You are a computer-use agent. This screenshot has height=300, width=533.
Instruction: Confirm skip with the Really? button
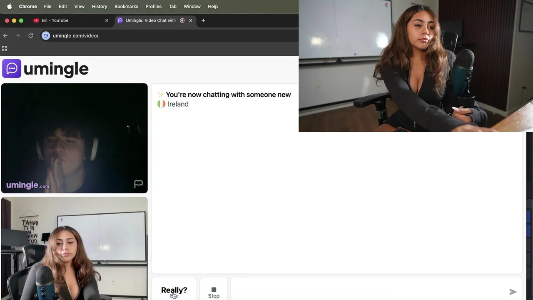pyautogui.click(x=174, y=290)
